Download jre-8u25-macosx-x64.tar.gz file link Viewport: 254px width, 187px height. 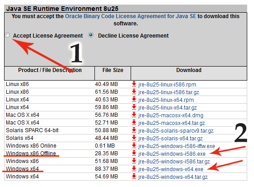click(172, 123)
